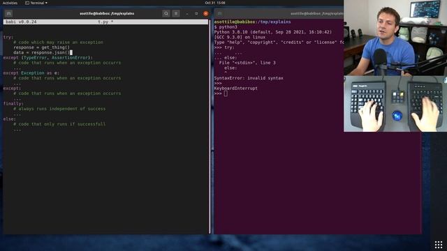Open hamburger menu in left terminal titlebar
Viewport: 447px width, 251px height.
176,13
